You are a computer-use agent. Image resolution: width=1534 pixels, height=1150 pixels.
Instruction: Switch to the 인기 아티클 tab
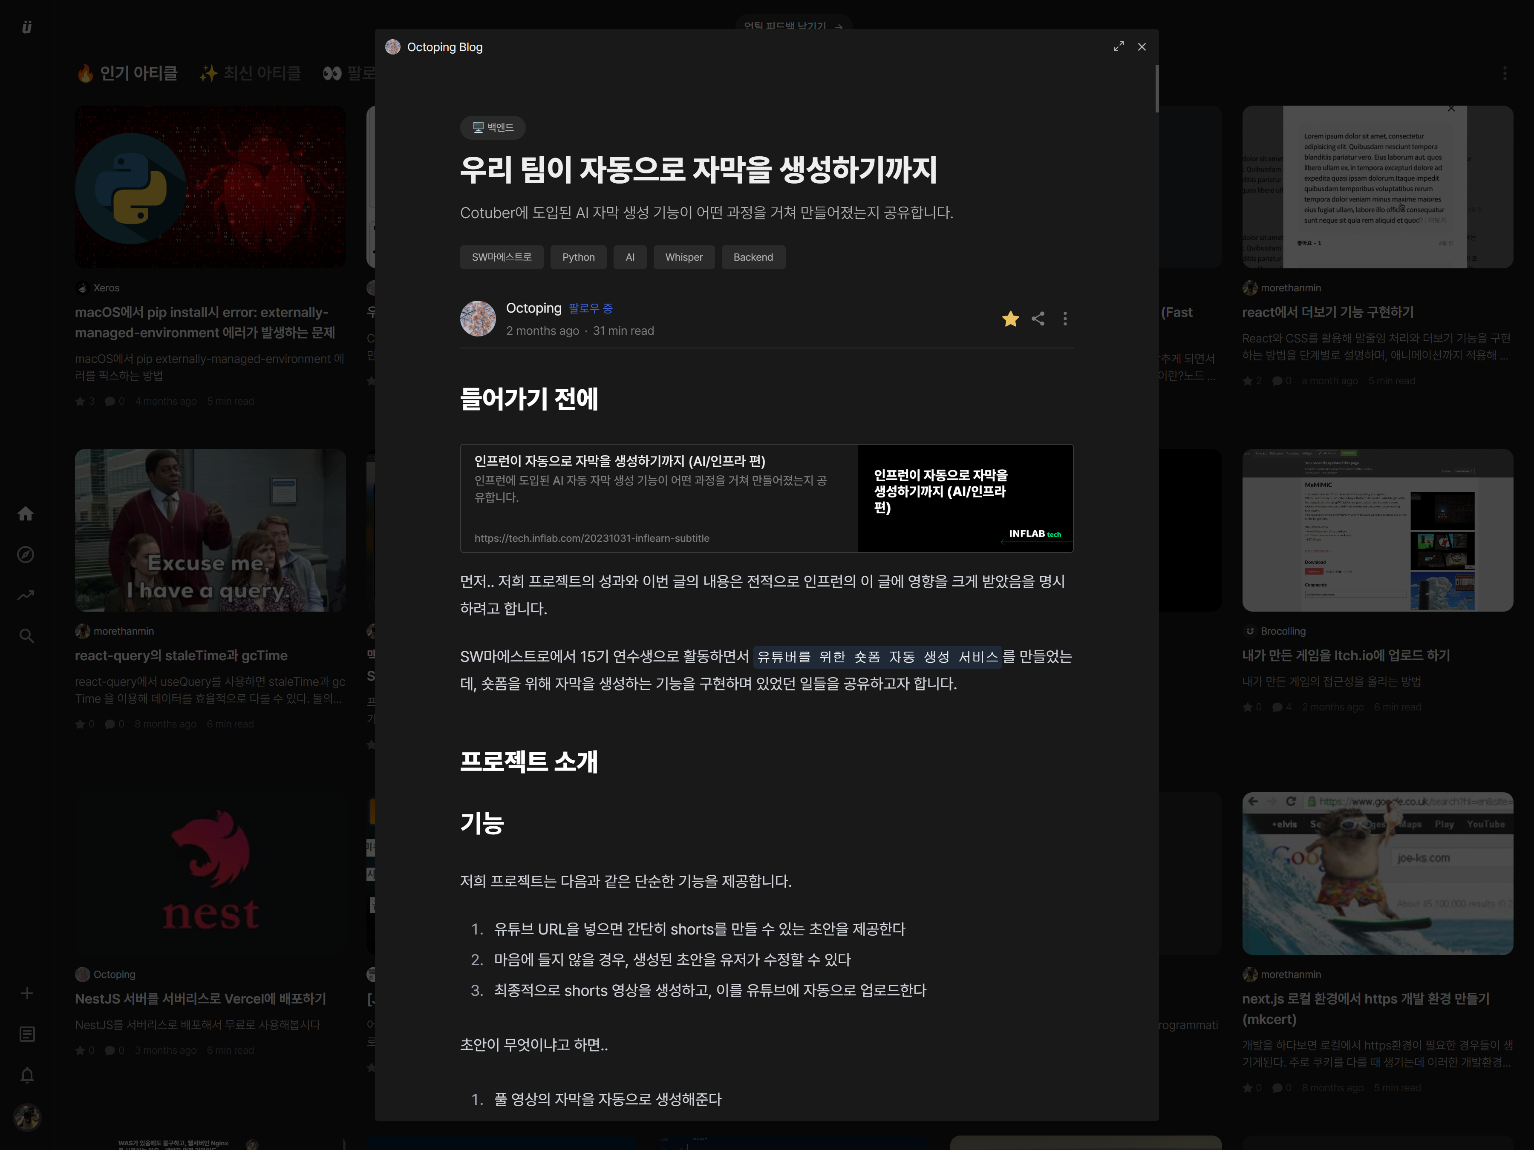pos(127,74)
